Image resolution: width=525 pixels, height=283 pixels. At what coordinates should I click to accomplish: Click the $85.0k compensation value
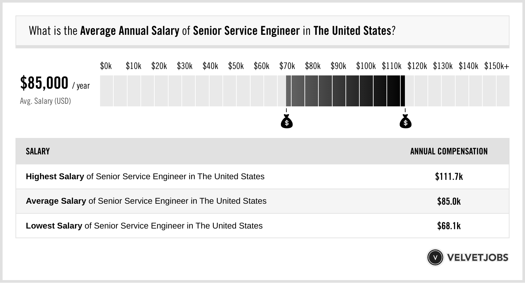click(x=449, y=201)
